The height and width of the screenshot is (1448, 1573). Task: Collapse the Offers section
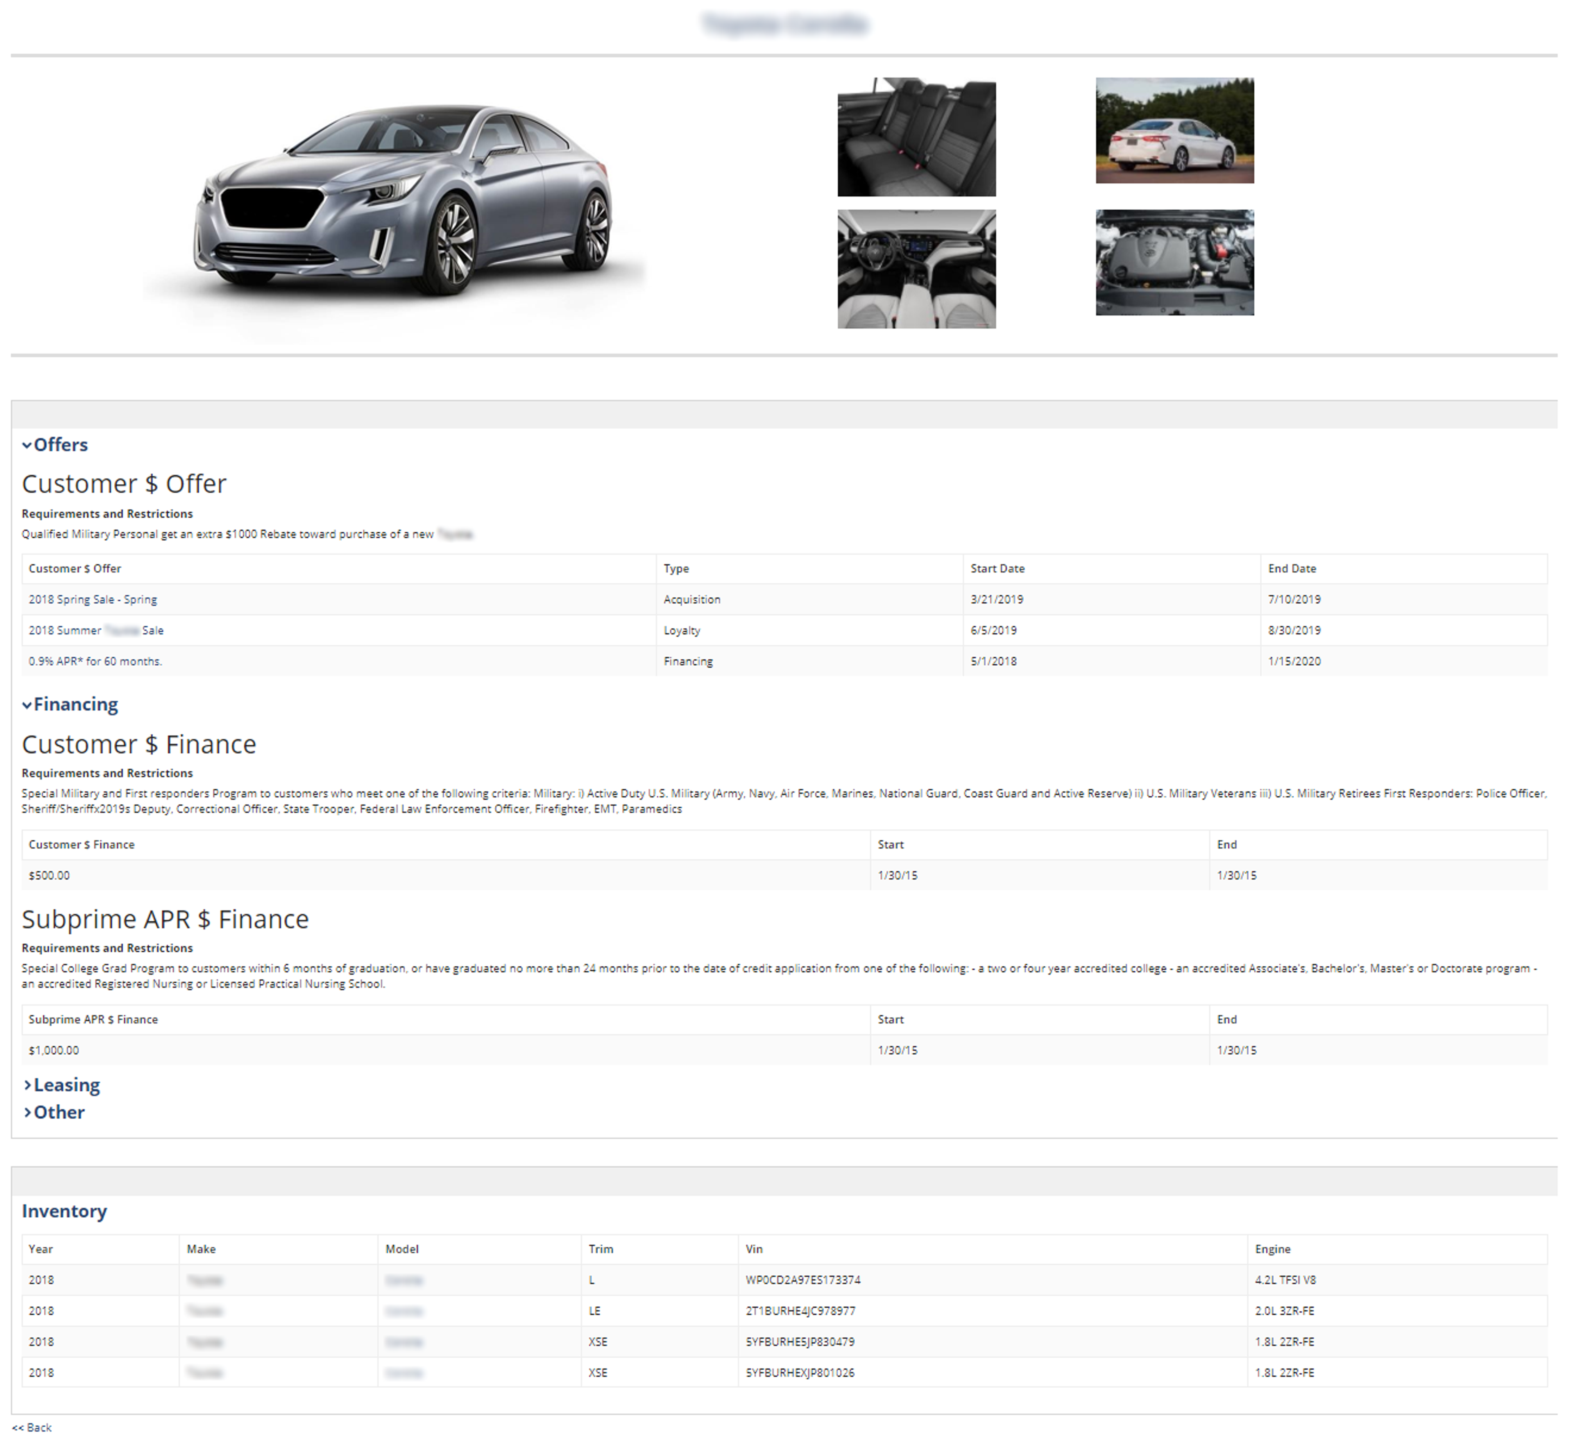[55, 444]
